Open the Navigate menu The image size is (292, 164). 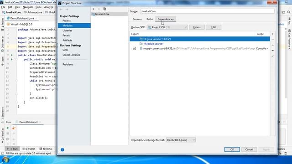click(x=28, y=7)
